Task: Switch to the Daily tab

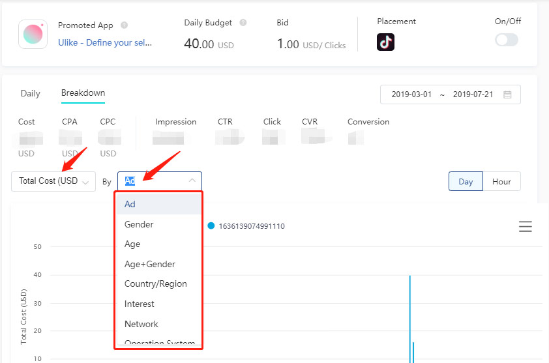Action: (31, 93)
